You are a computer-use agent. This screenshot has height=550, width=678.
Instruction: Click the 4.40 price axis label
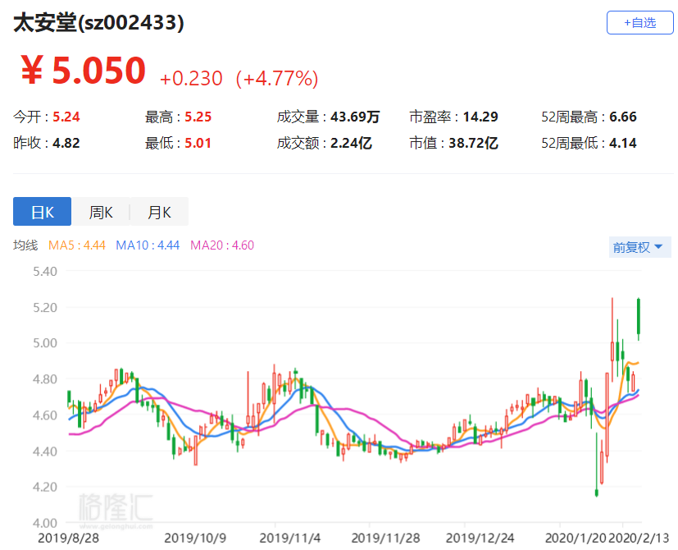coord(45,451)
